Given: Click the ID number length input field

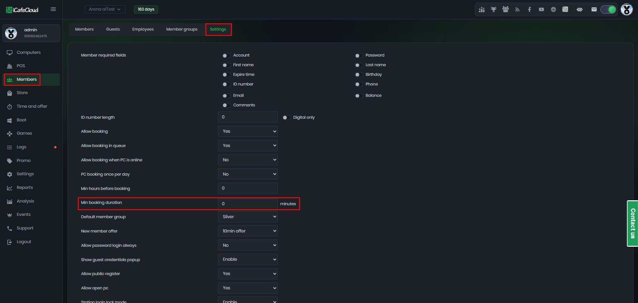Looking at the screenshot, I should [x=248, y=117].
